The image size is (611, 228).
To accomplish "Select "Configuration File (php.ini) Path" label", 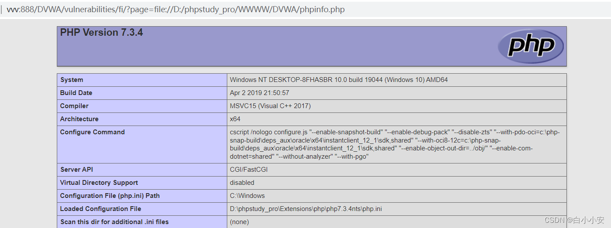I will (110, 196).
